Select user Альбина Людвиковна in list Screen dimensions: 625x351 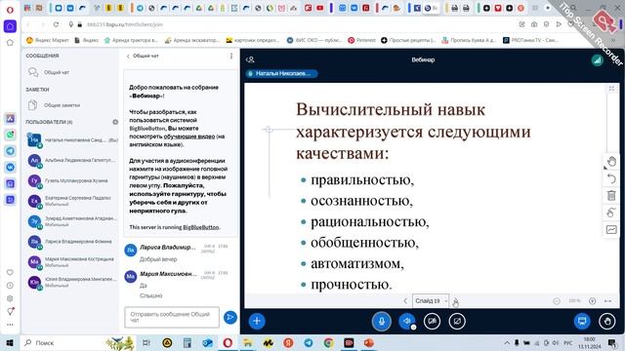coord(71,160)
